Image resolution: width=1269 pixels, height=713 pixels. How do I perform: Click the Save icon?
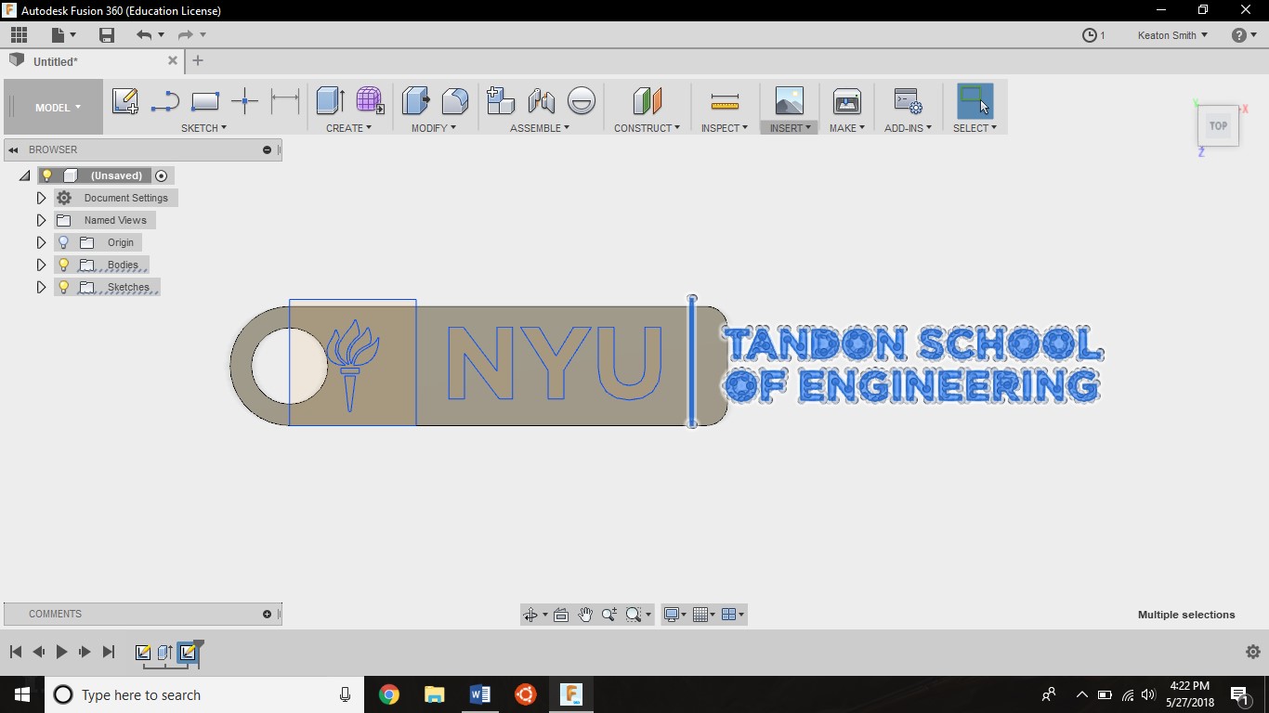[x=107, y=35]
